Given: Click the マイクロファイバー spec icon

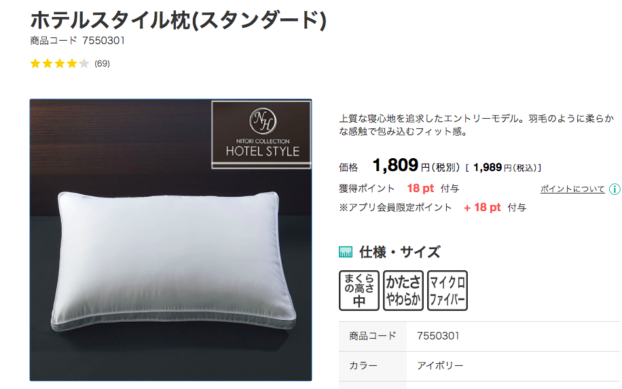Looking at the screenshot, I should click(x=447, y=291).
